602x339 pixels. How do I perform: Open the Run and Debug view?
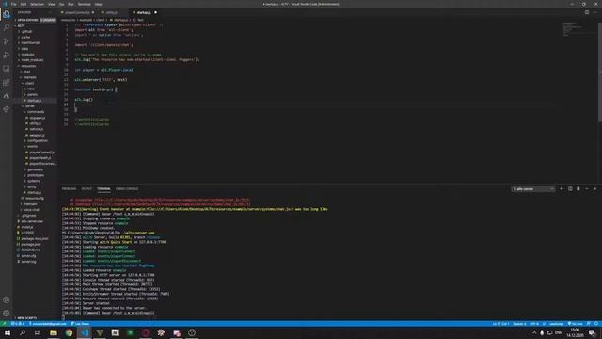click(x=7, y=55)
